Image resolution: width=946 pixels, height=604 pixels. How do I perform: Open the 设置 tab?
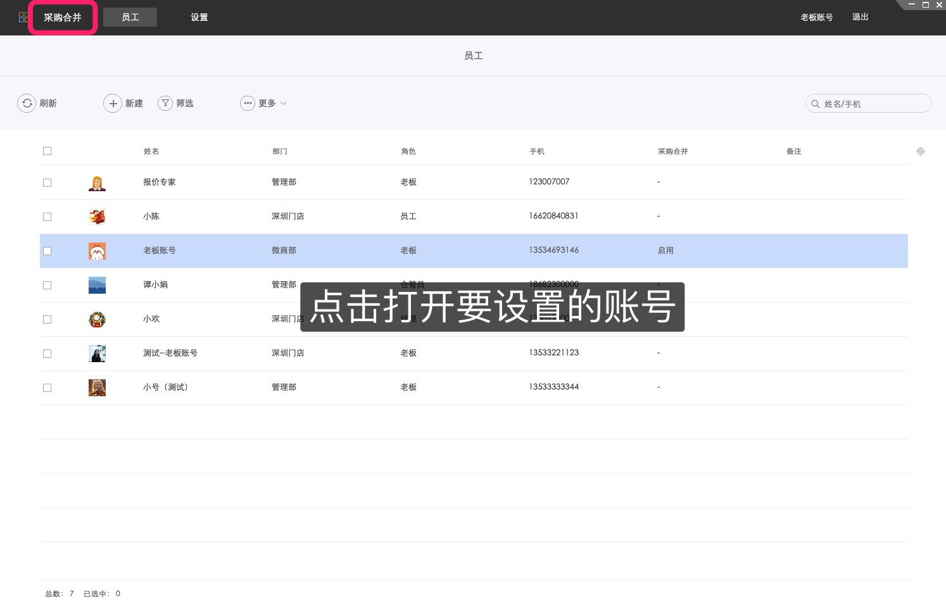(x=199, y=17)
